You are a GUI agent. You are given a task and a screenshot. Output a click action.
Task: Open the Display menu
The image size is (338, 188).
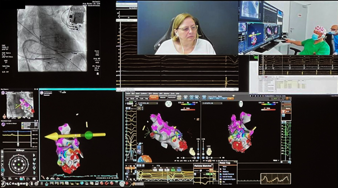156,94
